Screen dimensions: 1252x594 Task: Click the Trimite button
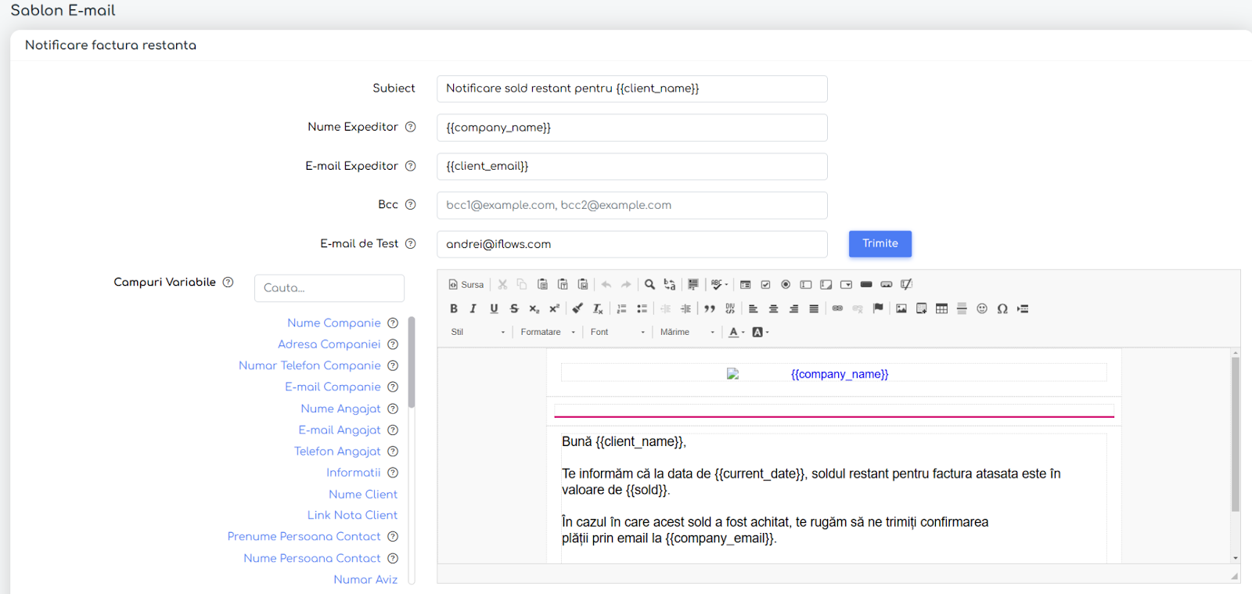click(880, 243)
